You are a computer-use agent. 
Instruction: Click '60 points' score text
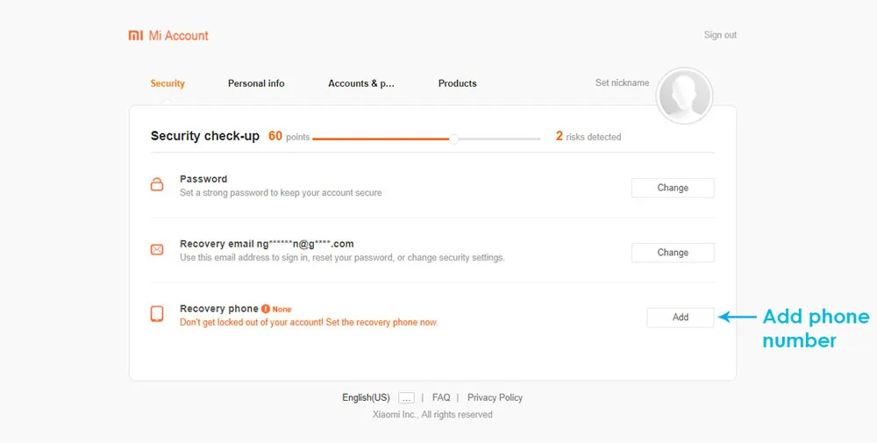(x=289, y=137)
